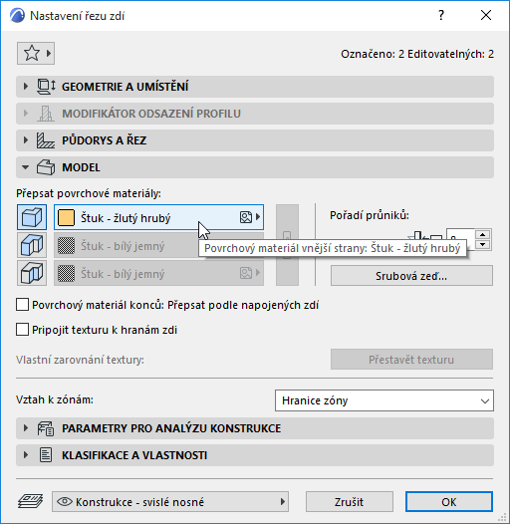Click the surface chain link button
The height and width of the screenshot is (524, 510).
(x=287, y=245)
